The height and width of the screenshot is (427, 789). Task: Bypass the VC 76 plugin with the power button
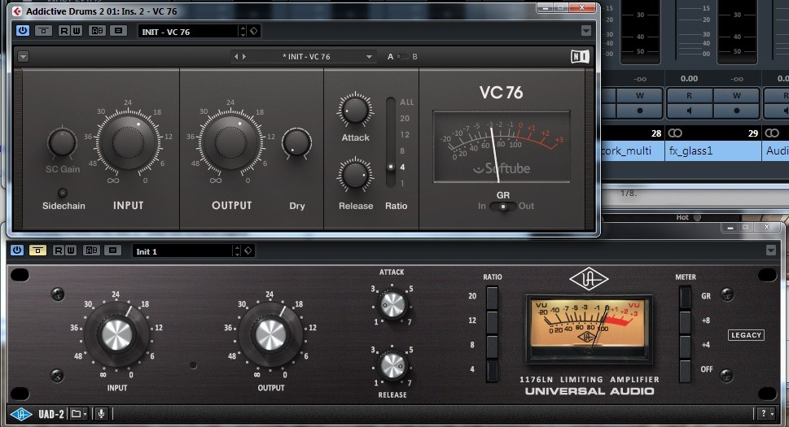(22, 31)
